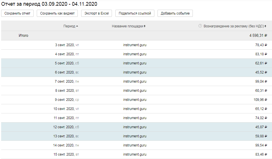Click the Сохранить отчет button
The image size is (272, 159).
[x=17, y=13]
